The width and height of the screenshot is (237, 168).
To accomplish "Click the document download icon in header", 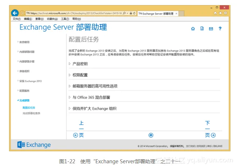I will [202, 29].
